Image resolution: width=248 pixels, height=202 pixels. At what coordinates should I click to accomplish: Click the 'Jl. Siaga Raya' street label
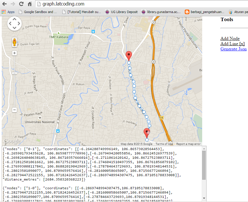[x=35, y=81]
